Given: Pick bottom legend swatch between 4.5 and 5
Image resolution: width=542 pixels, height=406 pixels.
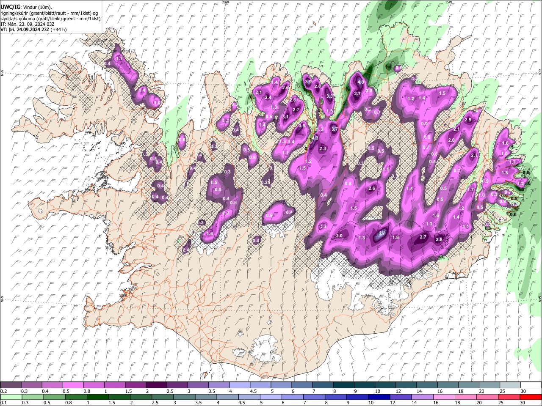Looking at the screenshot, I should pos(249,397).
